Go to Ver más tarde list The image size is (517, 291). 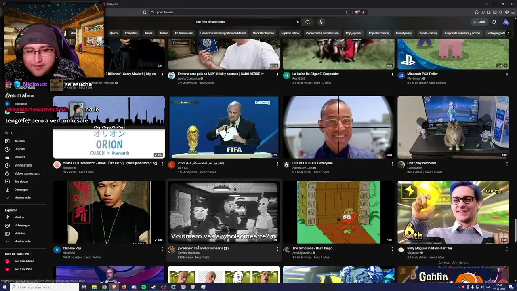(23, 165)
